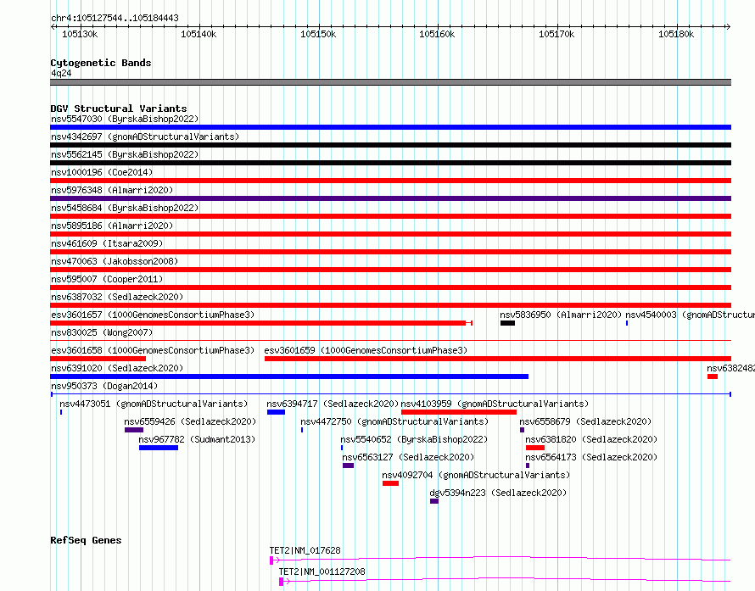Click the RefSeq Genes track title
This screenshot has width=755, height=591.
click(86, 540)
